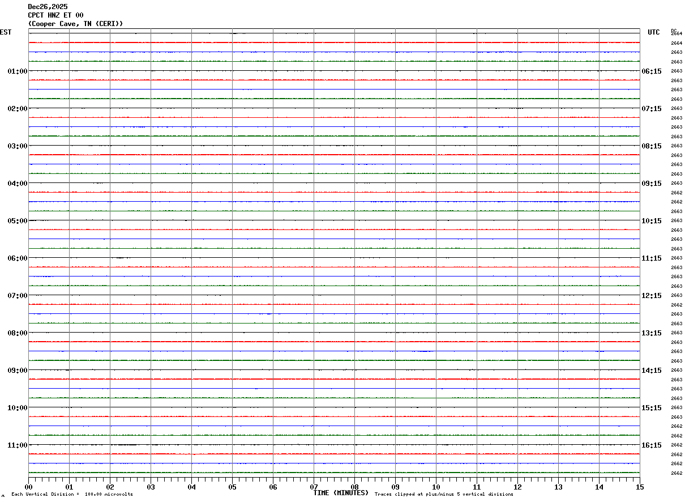Click the '14:15' UTC time label
This screenshot has height=502, width=685.
pyautogui.click(x=652, y=371)
